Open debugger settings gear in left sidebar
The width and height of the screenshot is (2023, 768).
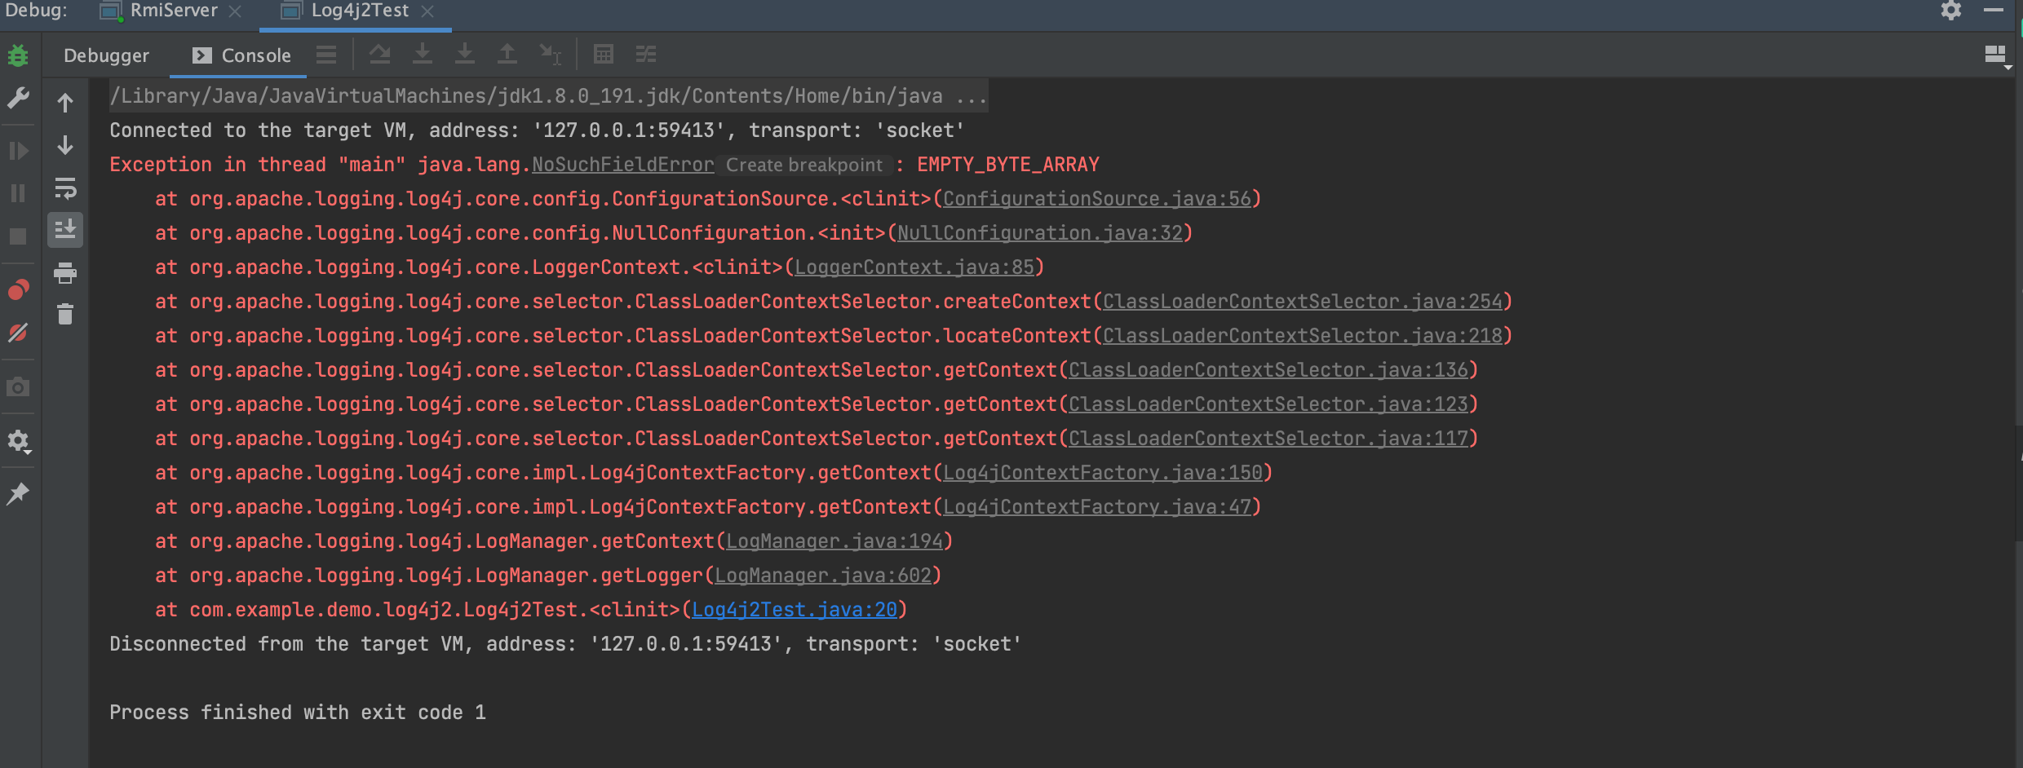tap(18, 441)
